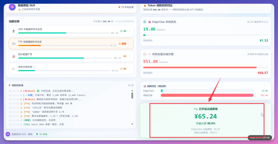Image resolution: width=278 pixels, height=144 pixels.
Task: Expand TTS-客服播报样本生成 task chevron
Action: coord(130,44)
